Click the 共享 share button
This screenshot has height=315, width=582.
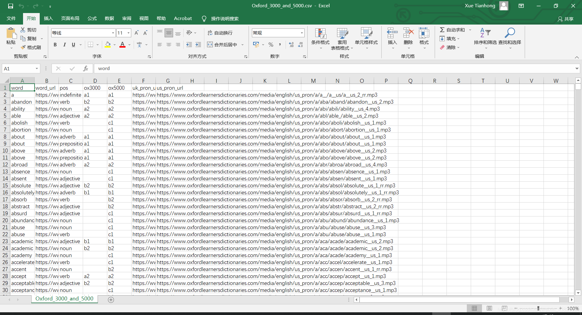click(566, 19)
